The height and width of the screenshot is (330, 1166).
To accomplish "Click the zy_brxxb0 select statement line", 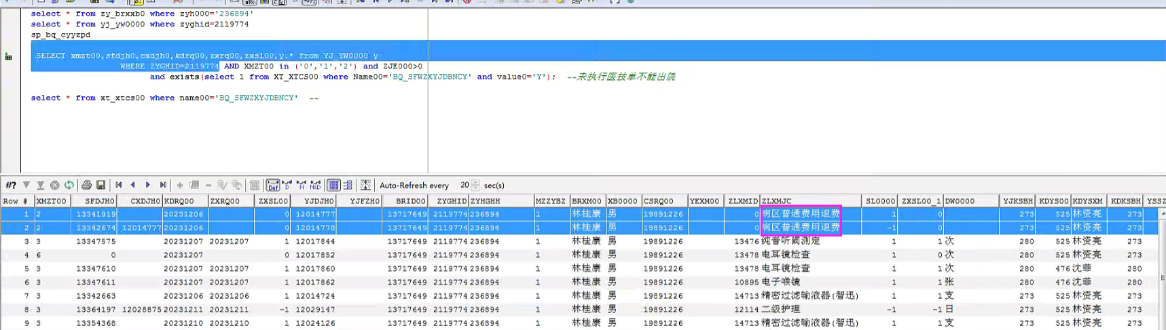I will coord(142,14).
